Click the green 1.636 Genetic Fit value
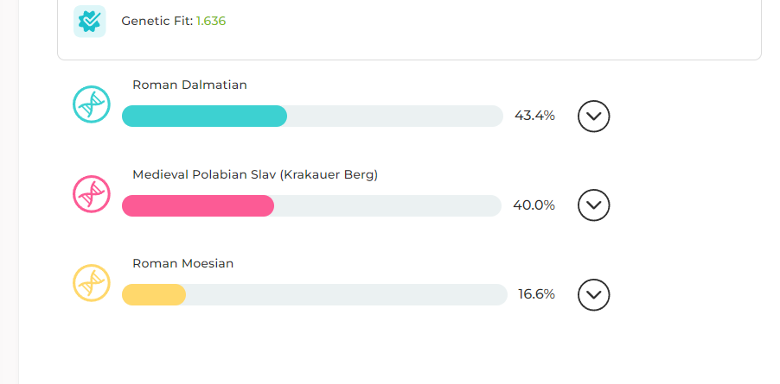Viewport: 780px width, 384px height. point(211,21)
